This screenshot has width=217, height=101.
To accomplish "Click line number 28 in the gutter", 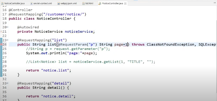I will click(x=4, y=62).
